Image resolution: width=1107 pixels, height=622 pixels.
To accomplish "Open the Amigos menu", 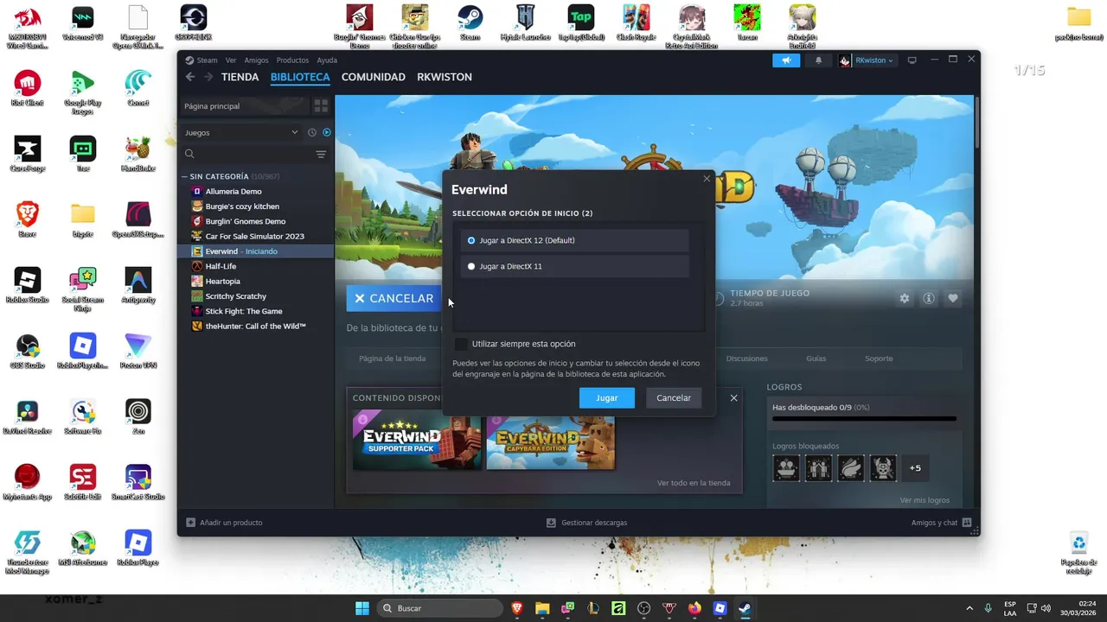I will [x=256, y=60].
